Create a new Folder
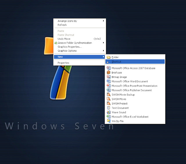 [135, 57]
